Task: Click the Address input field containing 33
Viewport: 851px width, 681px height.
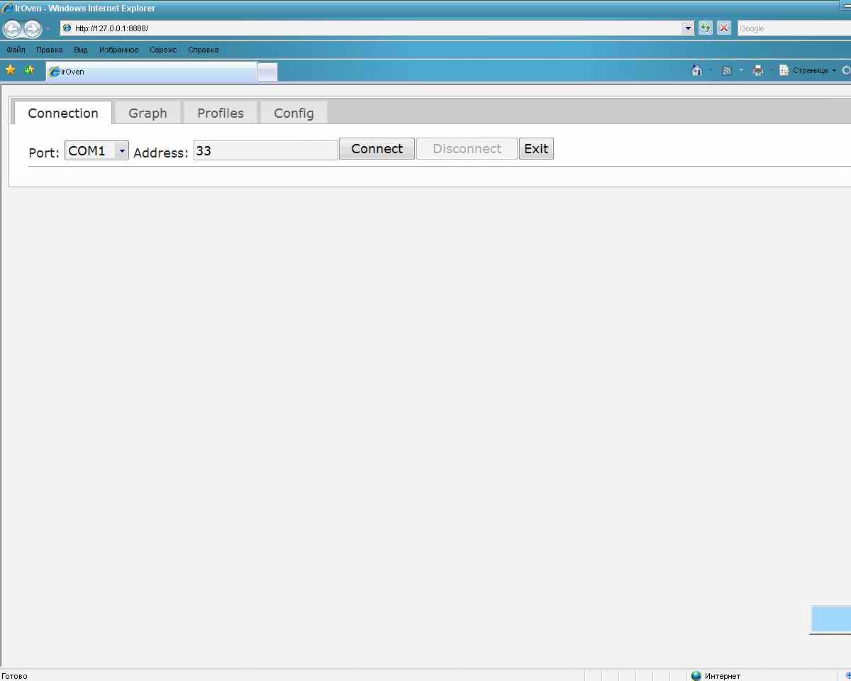Action: [265, 151]
